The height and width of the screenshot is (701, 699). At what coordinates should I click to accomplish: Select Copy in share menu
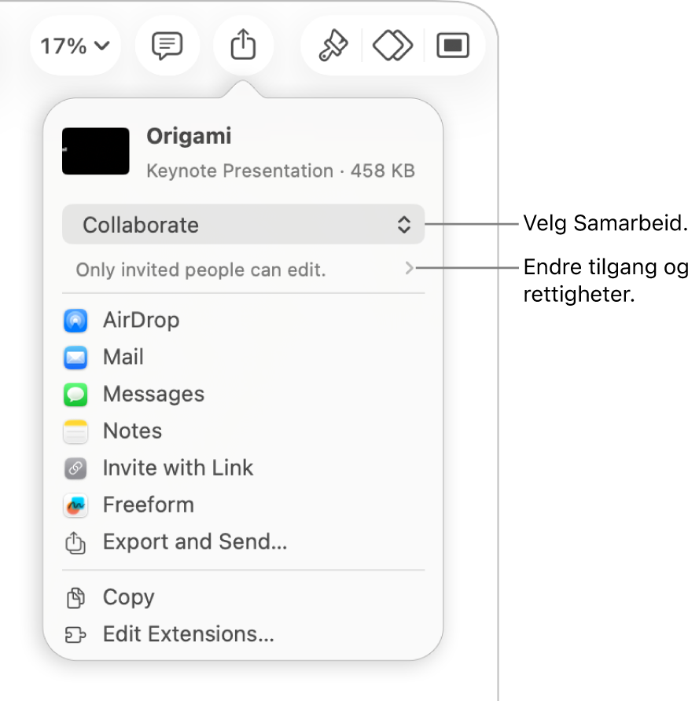243,597
